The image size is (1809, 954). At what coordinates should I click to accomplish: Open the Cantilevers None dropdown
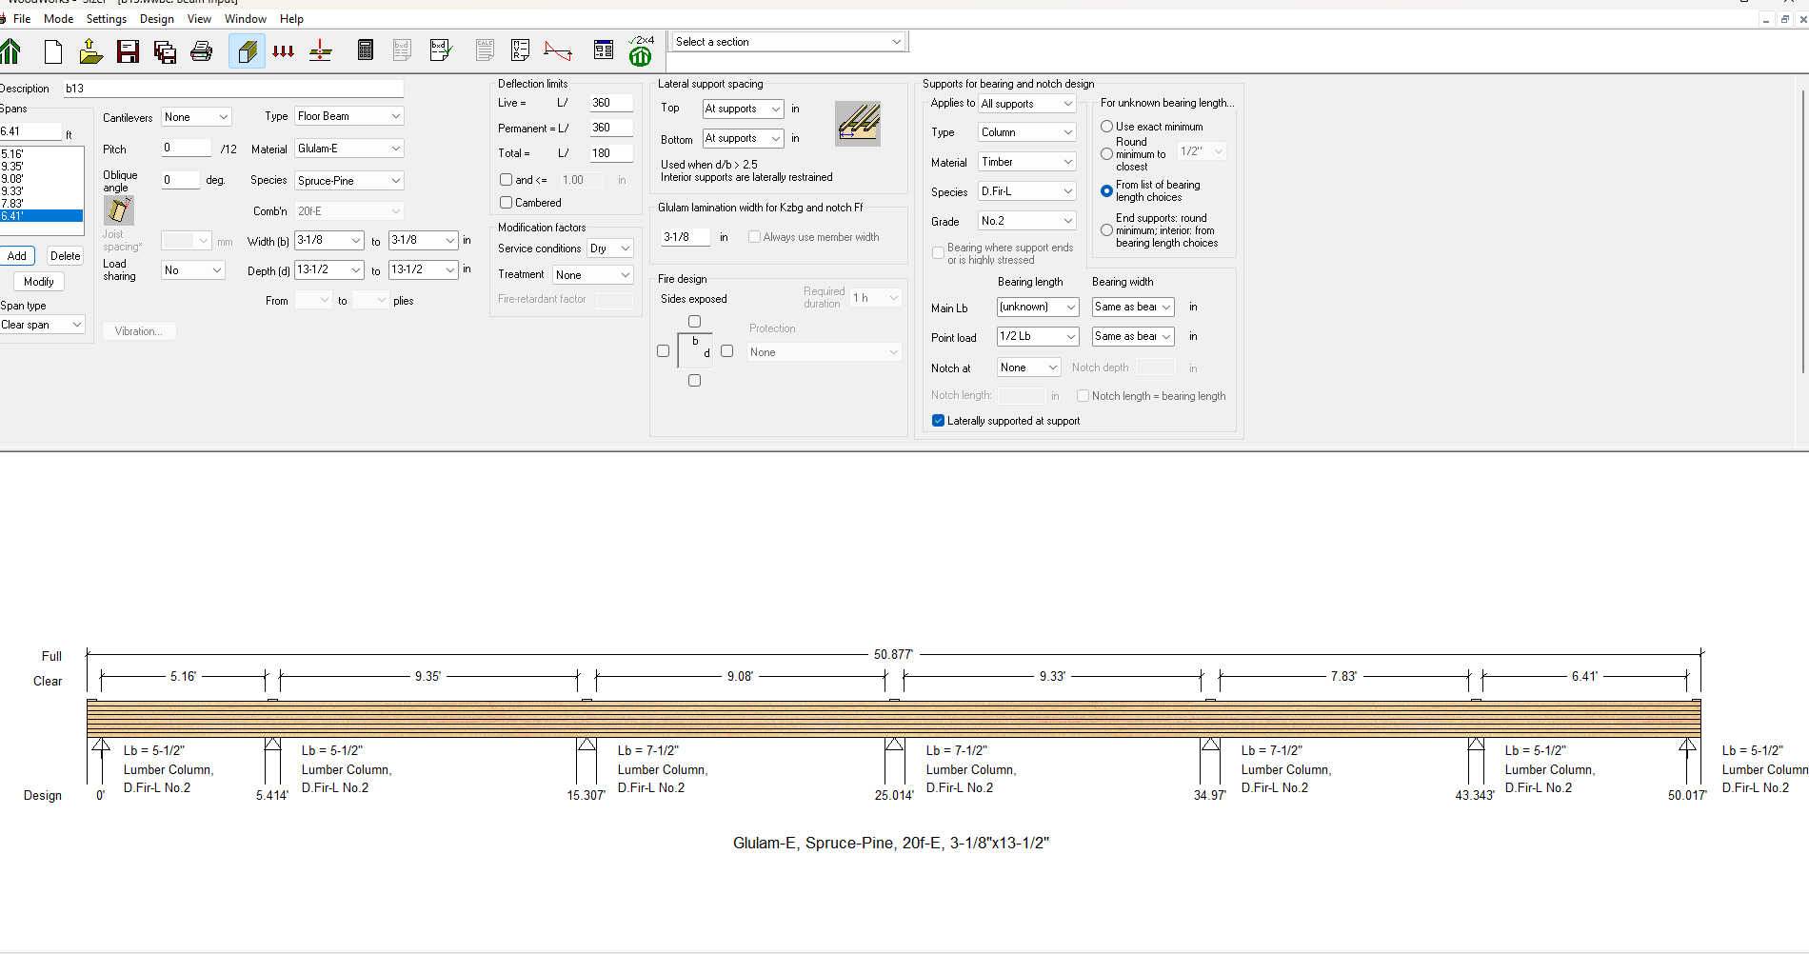(x=196, y=117)
